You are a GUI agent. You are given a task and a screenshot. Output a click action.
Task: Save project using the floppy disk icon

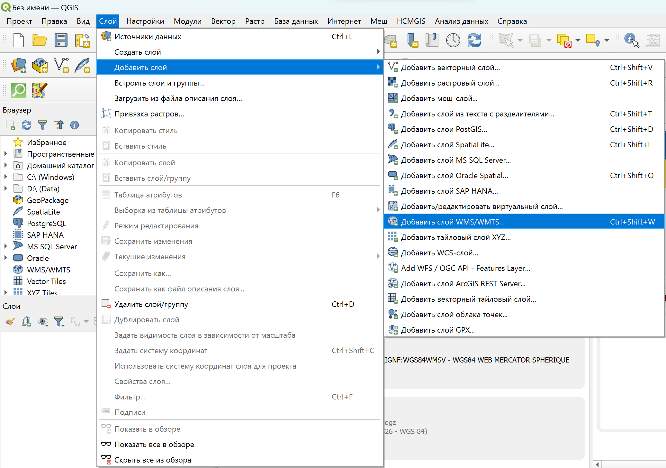pos(61,41)
